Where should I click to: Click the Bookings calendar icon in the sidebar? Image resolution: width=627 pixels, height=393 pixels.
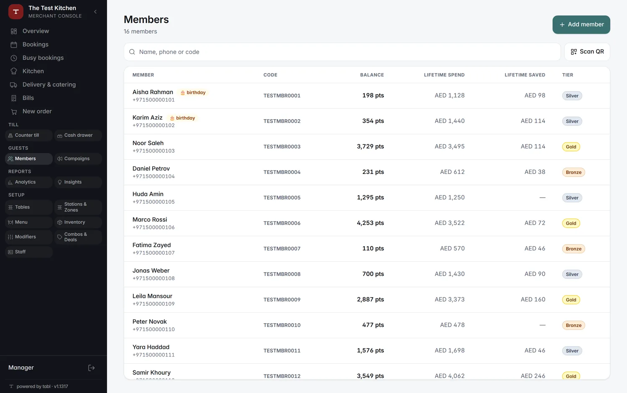tap(14, 45)
